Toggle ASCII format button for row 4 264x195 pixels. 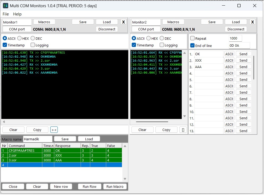pyautogui.click(x=229, y=73)
